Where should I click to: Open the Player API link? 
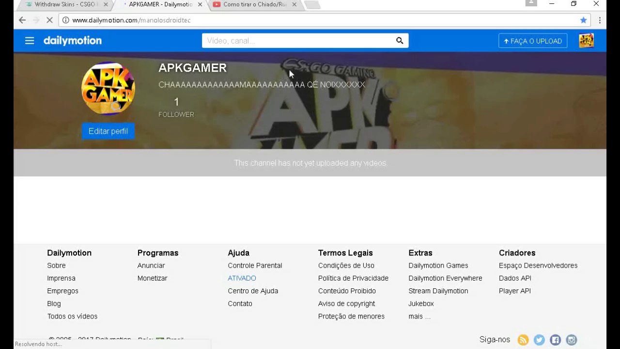[x=515, y=291]
